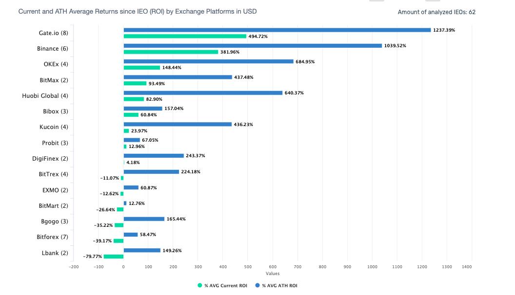Click the 'Bgogo (3)' axis label
515x295 pixels.
pos(55,221)
